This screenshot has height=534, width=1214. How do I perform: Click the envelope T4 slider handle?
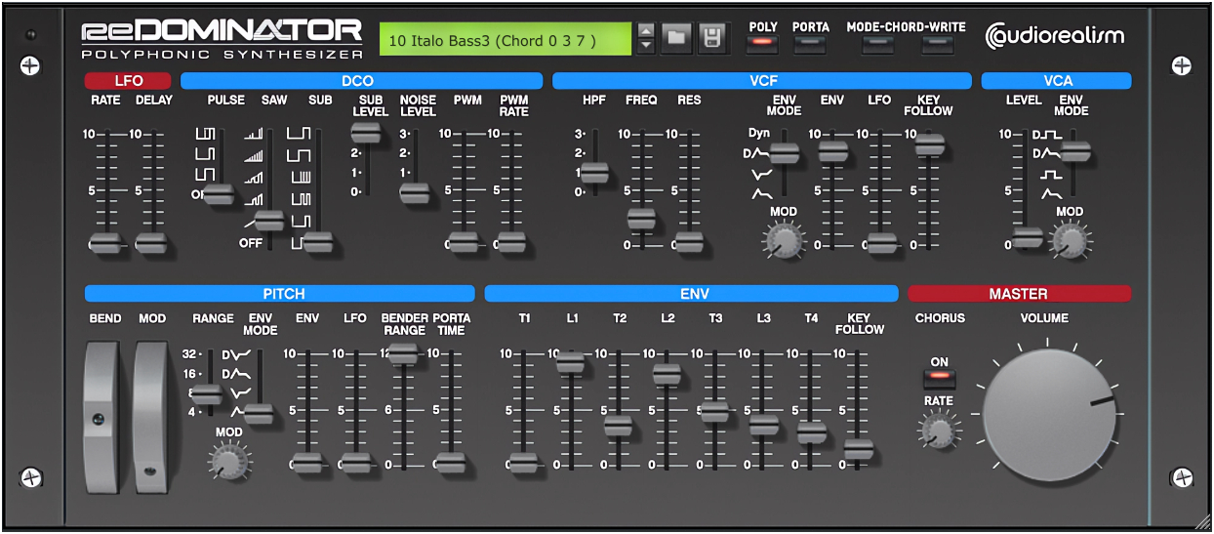tap(811, 432)
